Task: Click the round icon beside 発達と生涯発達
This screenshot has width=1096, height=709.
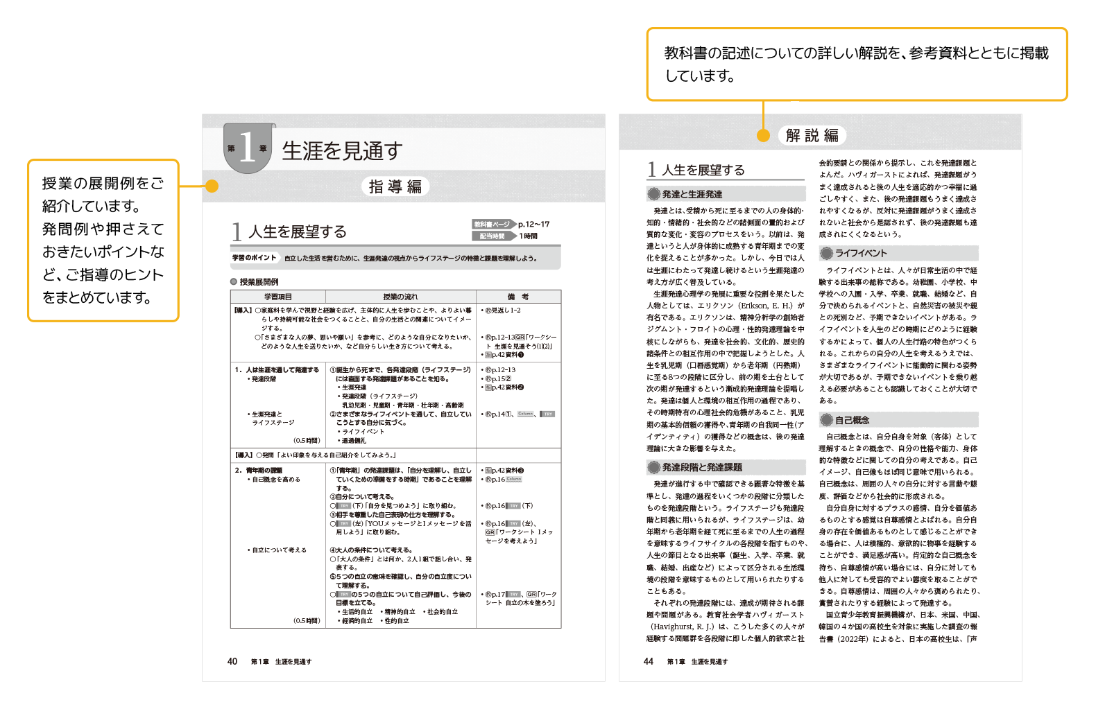Action: click(653, 194)
